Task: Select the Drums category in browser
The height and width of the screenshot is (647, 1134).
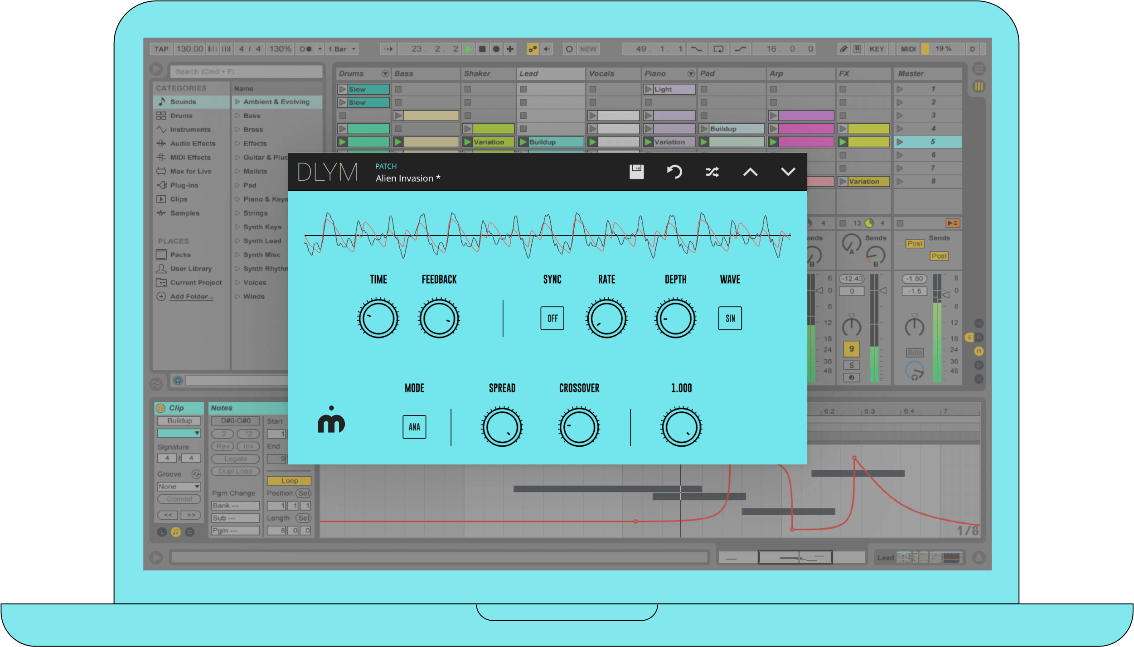Action: [191, 116]
